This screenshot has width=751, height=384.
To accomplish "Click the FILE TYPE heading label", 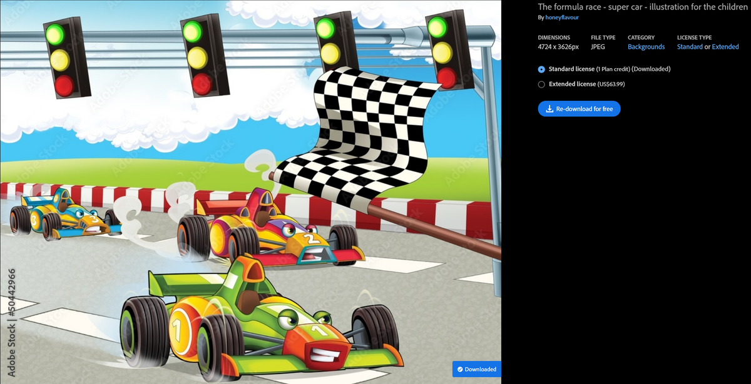I will coord(603,38).
